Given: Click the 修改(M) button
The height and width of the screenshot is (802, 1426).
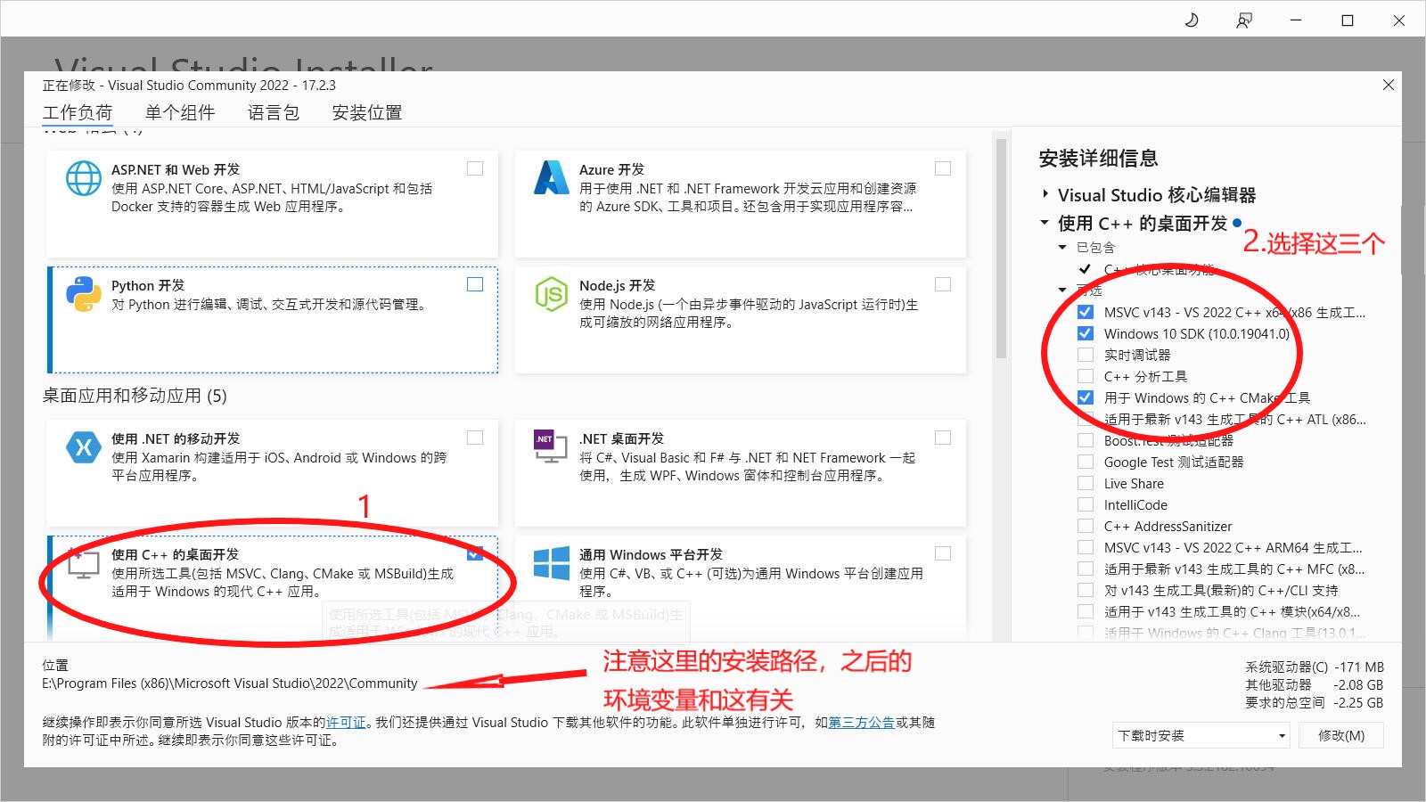Looking at the screenshot, I should click(1341, 735).
